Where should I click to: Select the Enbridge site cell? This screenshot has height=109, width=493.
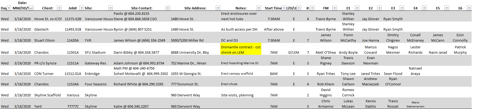[x=92, y=74]
